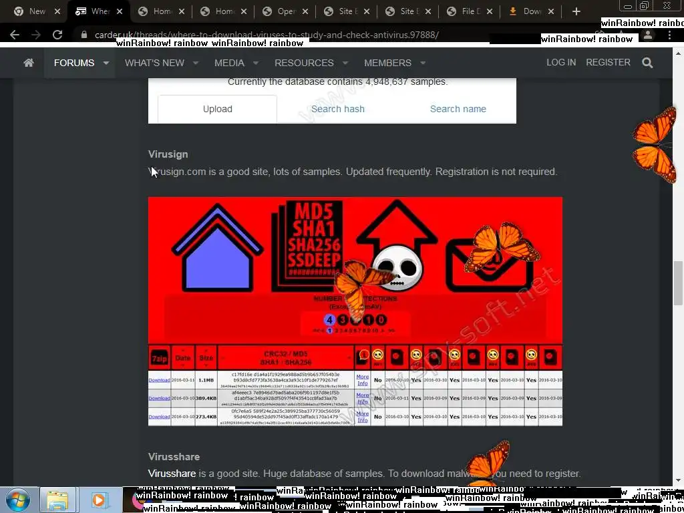Click the blue house icon in Virusign image
Screen dimensions: 684x513
pyautogui.click(x=218, y=248)
